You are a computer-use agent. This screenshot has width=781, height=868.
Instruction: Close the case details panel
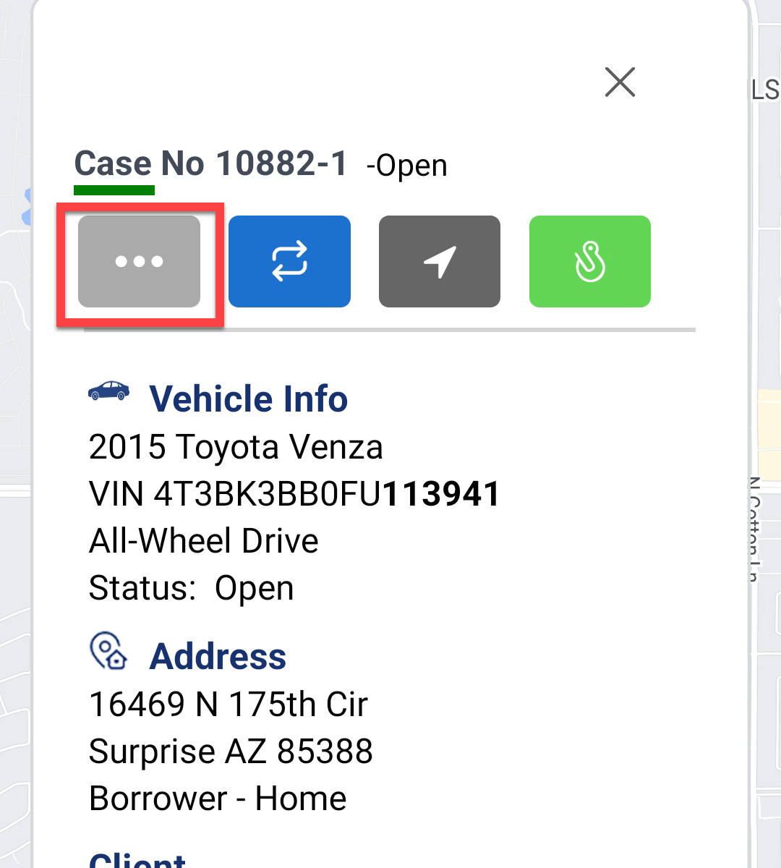(x=620, y=82)
